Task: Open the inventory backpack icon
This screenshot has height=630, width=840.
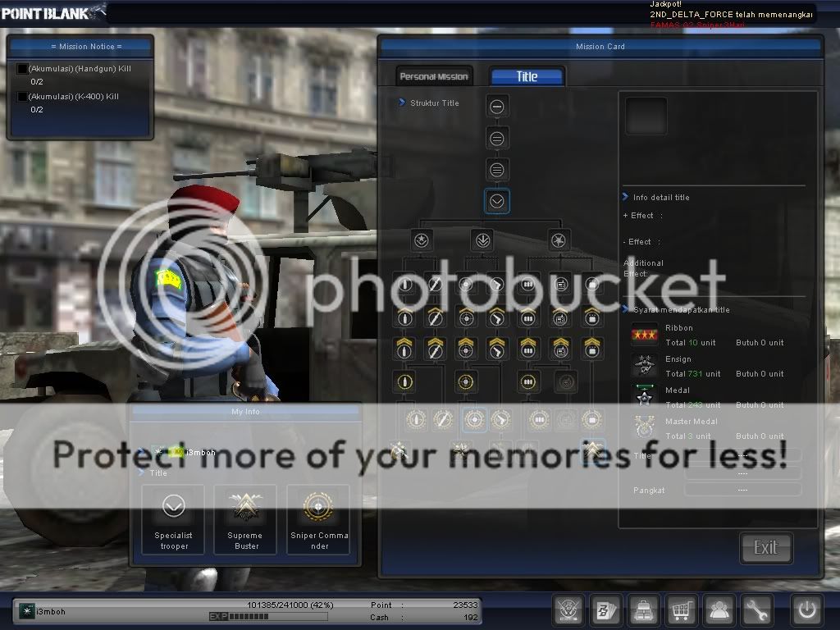Action: click(643, 609)
